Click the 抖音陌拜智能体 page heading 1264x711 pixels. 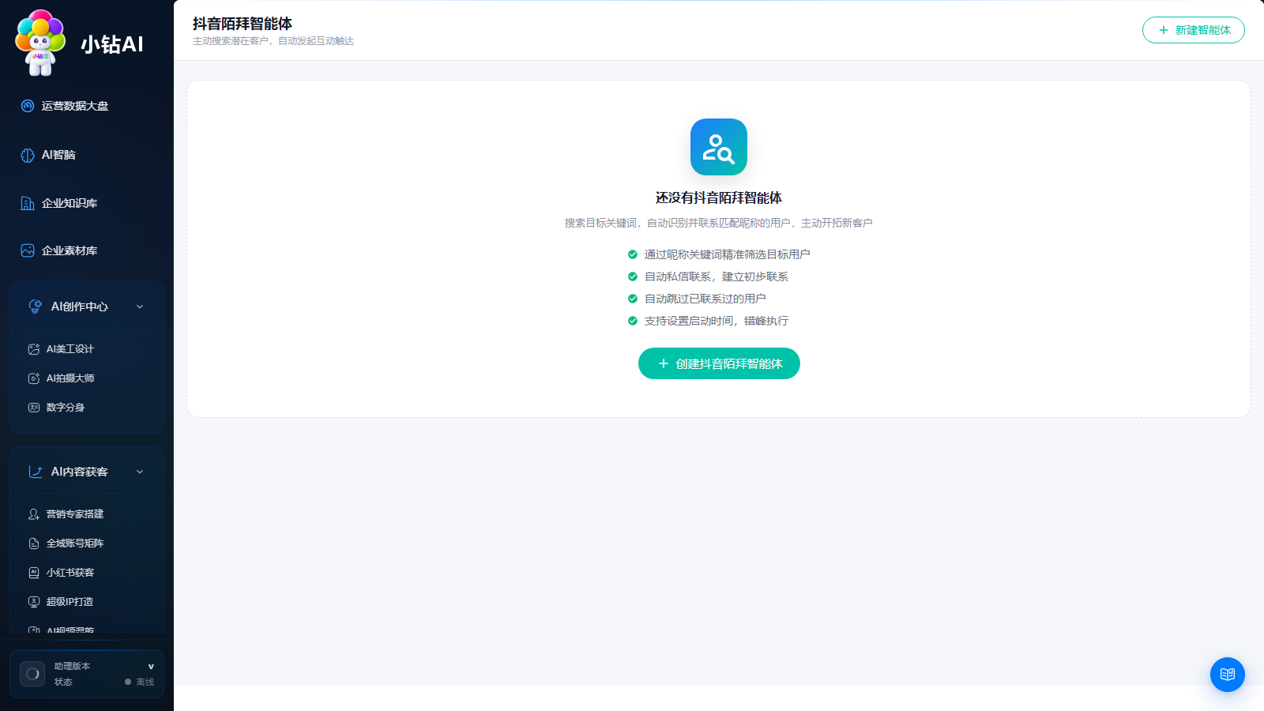pos(243,24)
